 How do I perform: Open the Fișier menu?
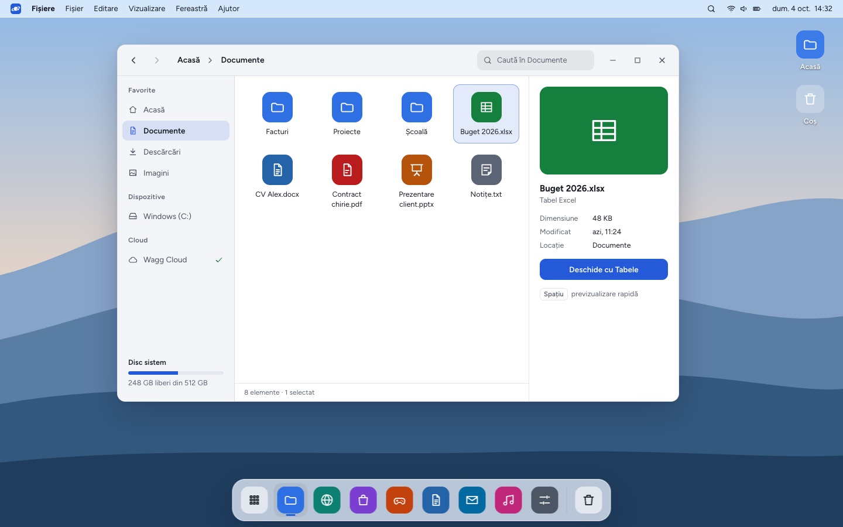coord(74,9)
